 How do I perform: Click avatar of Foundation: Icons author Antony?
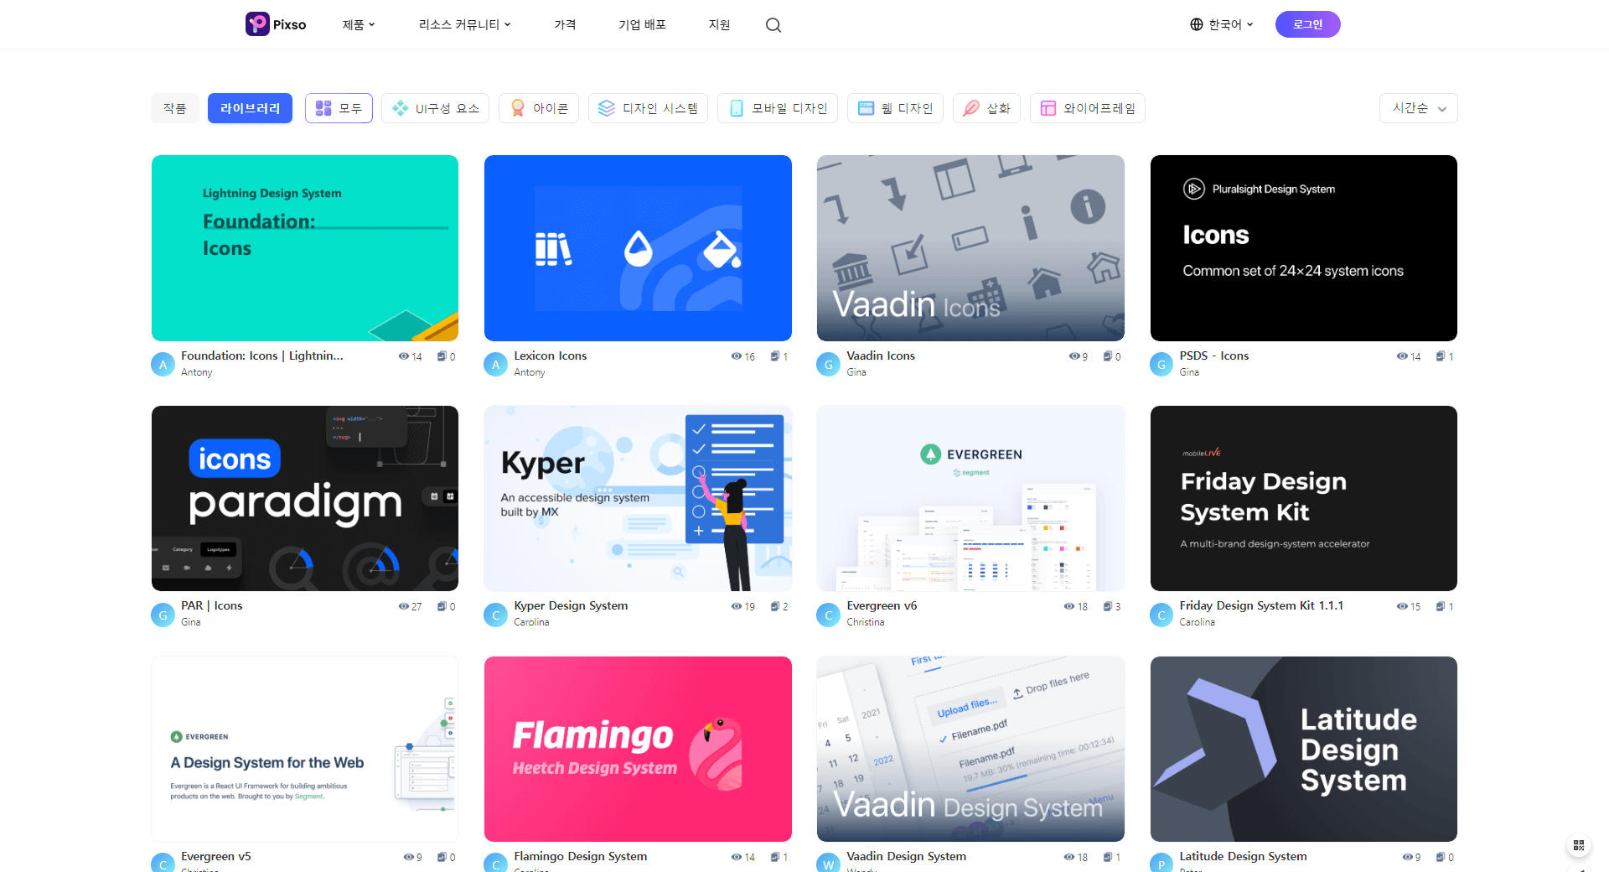click(163, 364)
